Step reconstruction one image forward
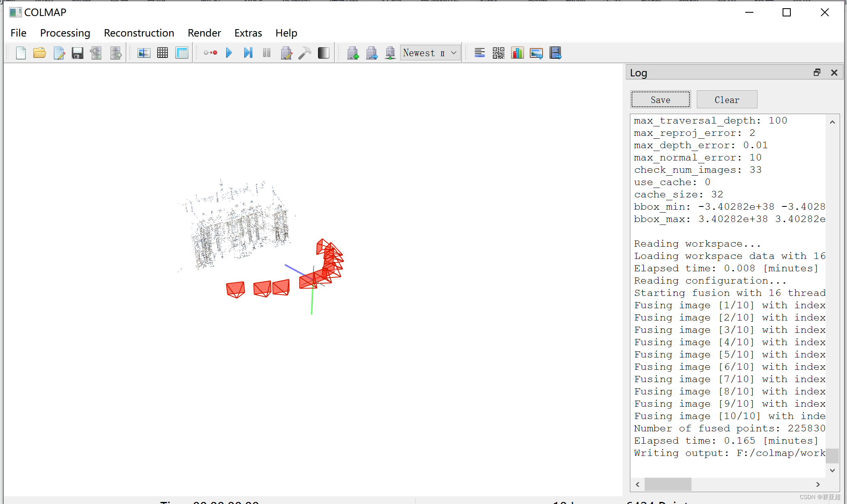Viewport: 847px width, 504px height. 248,53
